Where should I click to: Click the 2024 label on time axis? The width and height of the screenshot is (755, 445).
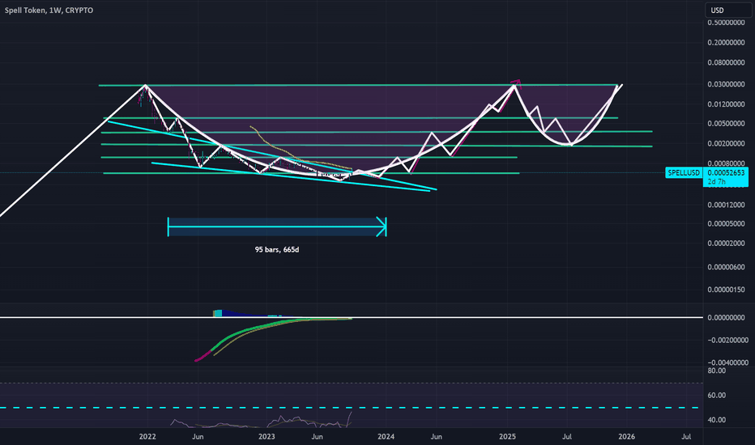[x=386, y=437]
